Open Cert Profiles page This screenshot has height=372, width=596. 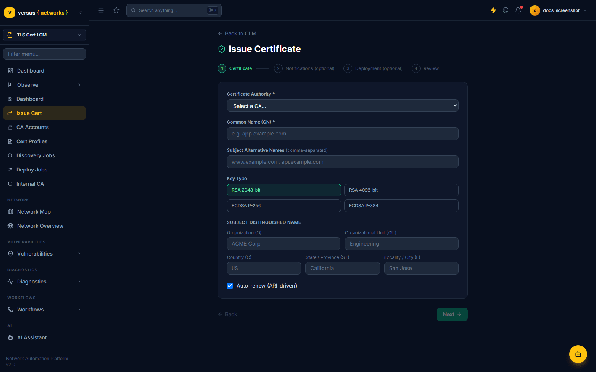(x=44, y=141)
